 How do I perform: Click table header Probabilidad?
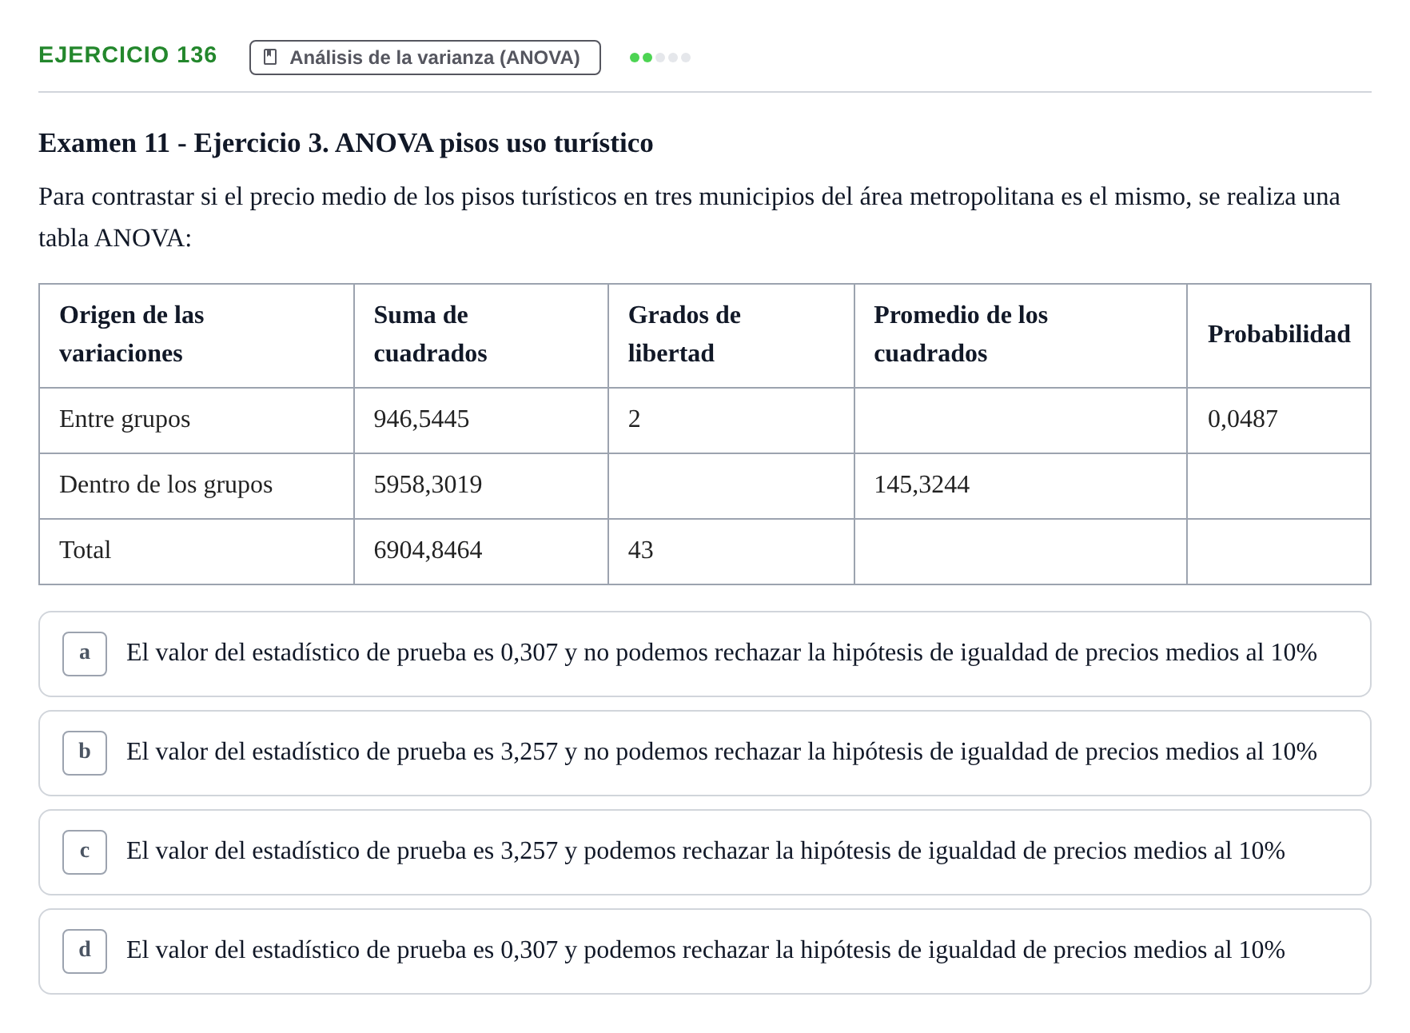click(1279, 334)
